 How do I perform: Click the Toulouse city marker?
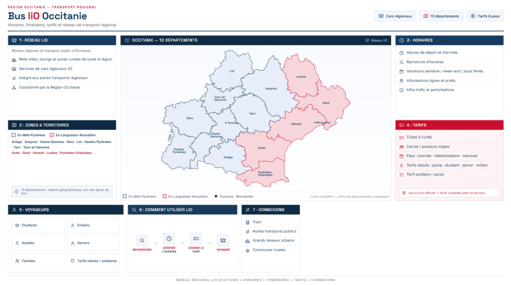tap(226, 123)
